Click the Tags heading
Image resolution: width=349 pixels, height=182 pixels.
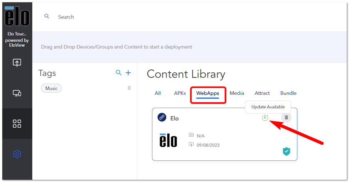click(47, 73)
